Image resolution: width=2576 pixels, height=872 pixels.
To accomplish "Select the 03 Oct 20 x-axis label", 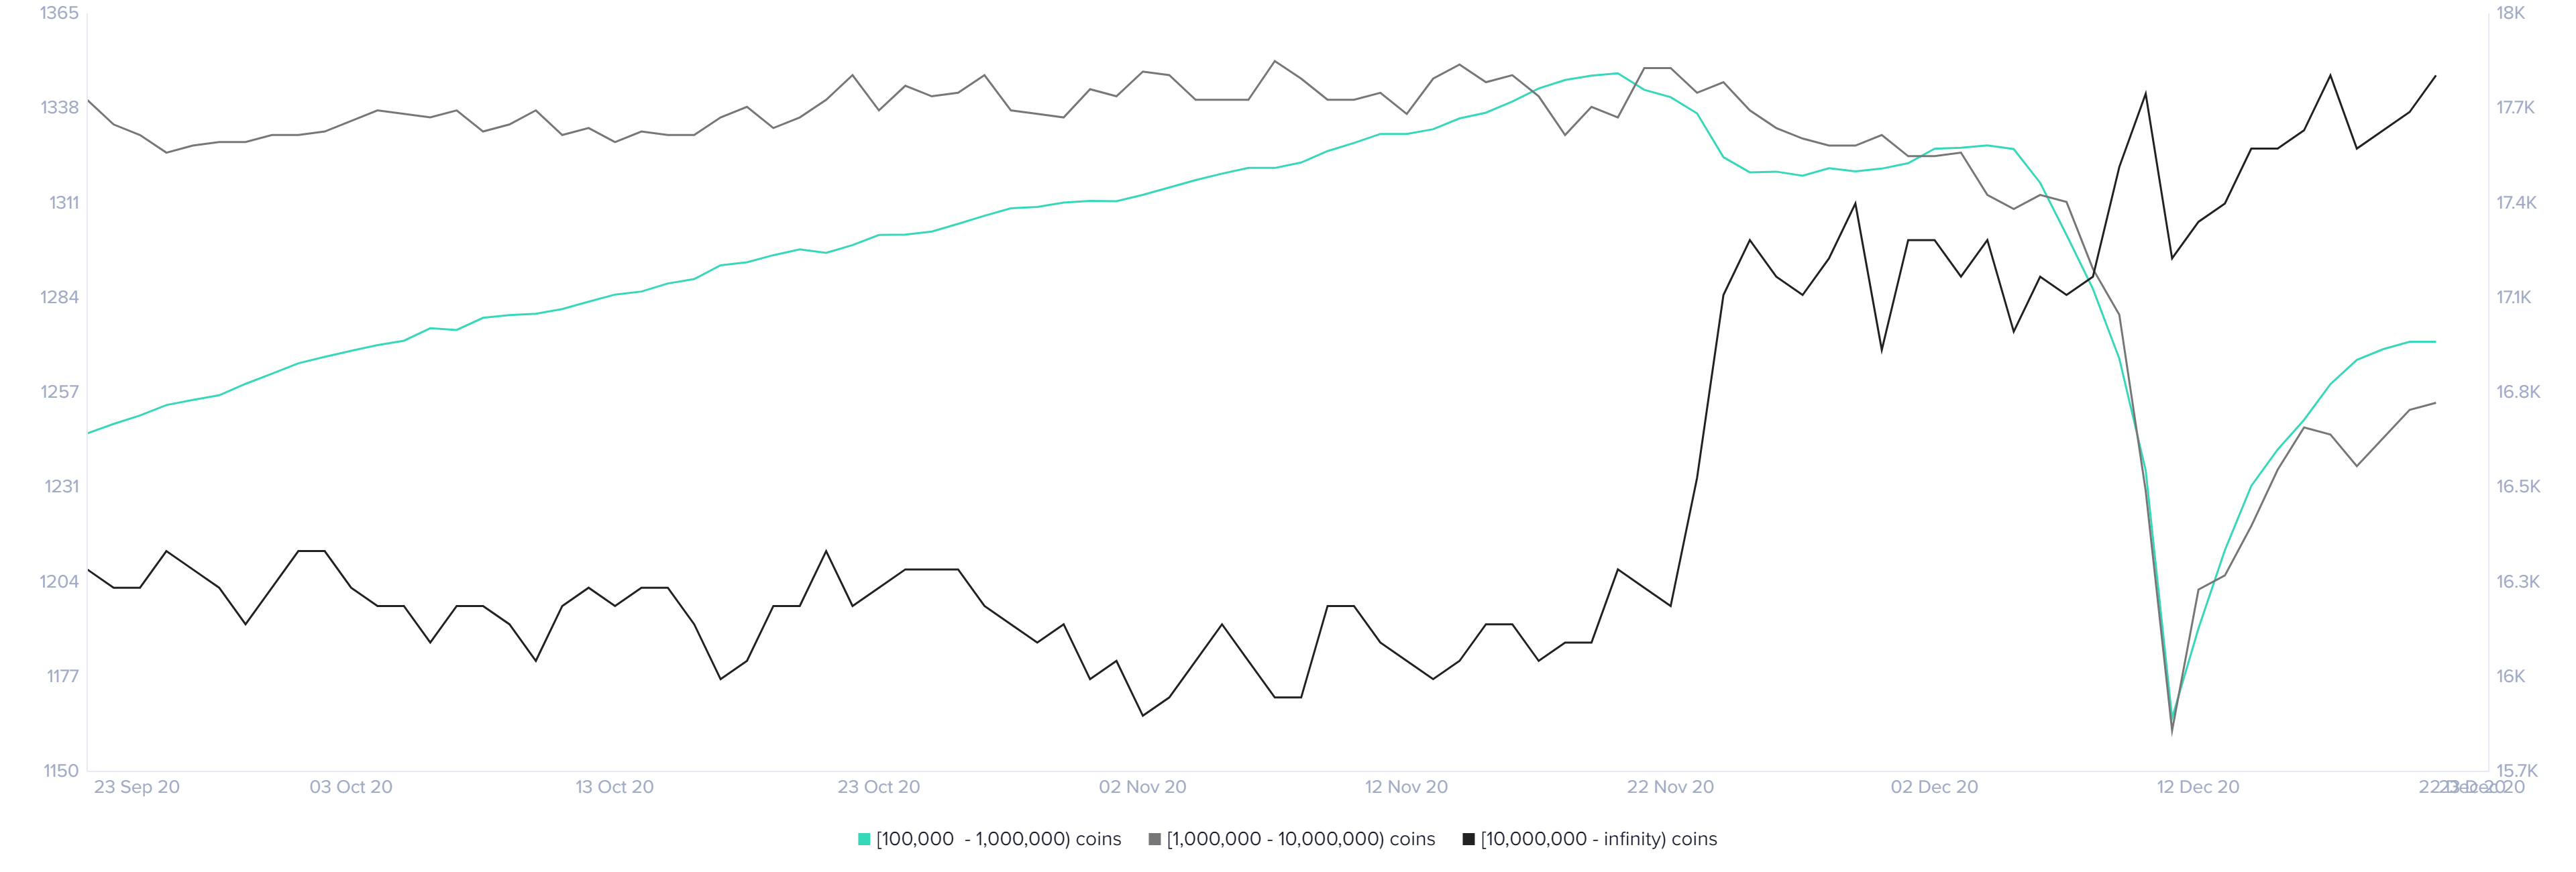I will (x=351, y=787).
